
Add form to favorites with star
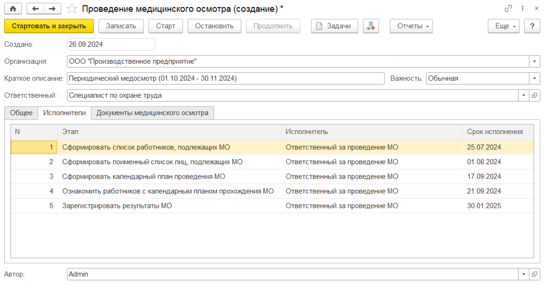tap(72, 9)
